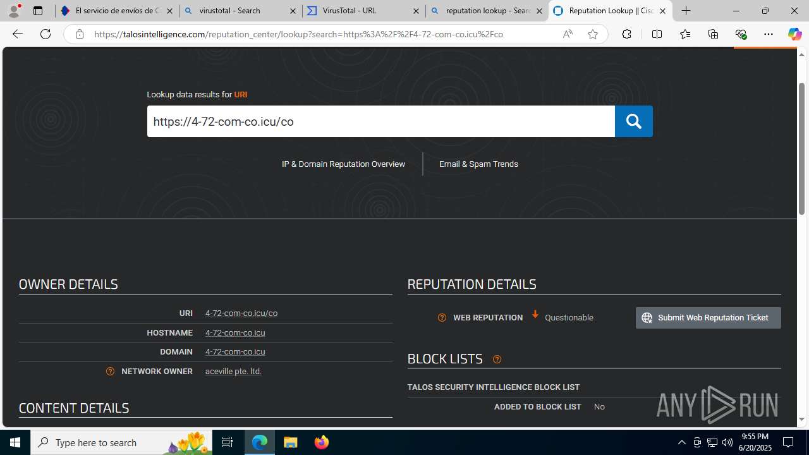Open a new tab with plus button
This screenshot has width=809, height=455.
[x=686, y=11]
